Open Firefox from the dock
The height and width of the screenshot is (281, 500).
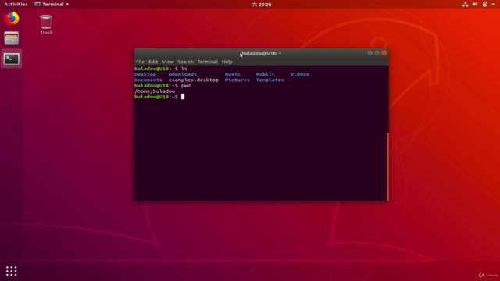12,19
